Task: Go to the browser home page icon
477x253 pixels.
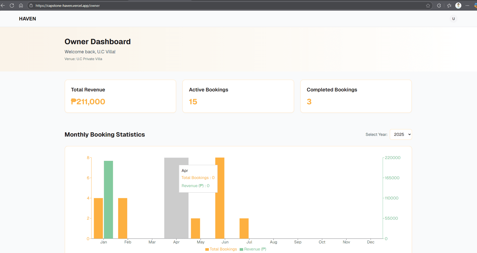Action: pos(21,6)
